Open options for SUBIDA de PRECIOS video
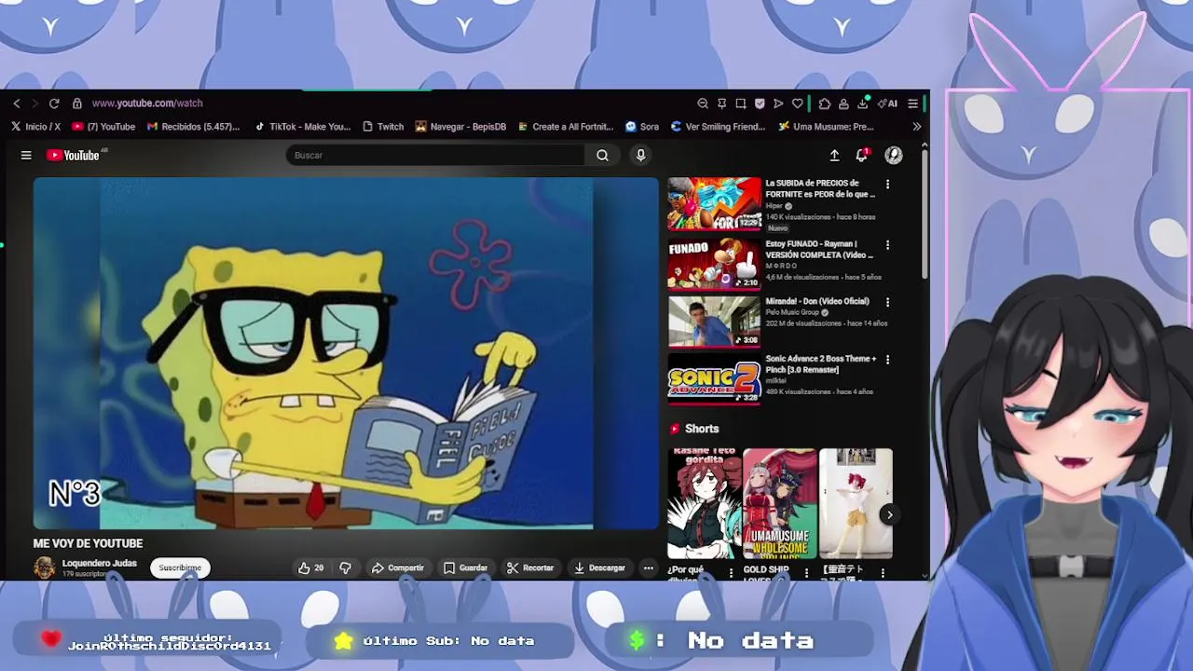Viewport: 1193px width, 671px height. coord(887,185)
